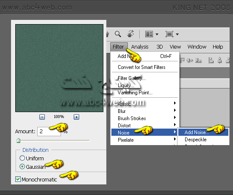Screen dimensions: 233x195
Task: Choose Despeckle in Noise submenu
Action: tap(203, 140)
